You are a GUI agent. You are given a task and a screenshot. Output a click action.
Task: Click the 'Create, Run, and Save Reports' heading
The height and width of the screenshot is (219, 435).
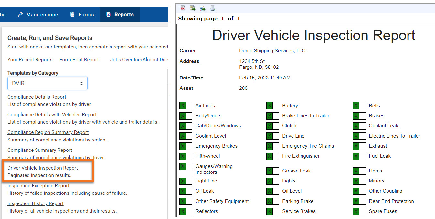50,38
